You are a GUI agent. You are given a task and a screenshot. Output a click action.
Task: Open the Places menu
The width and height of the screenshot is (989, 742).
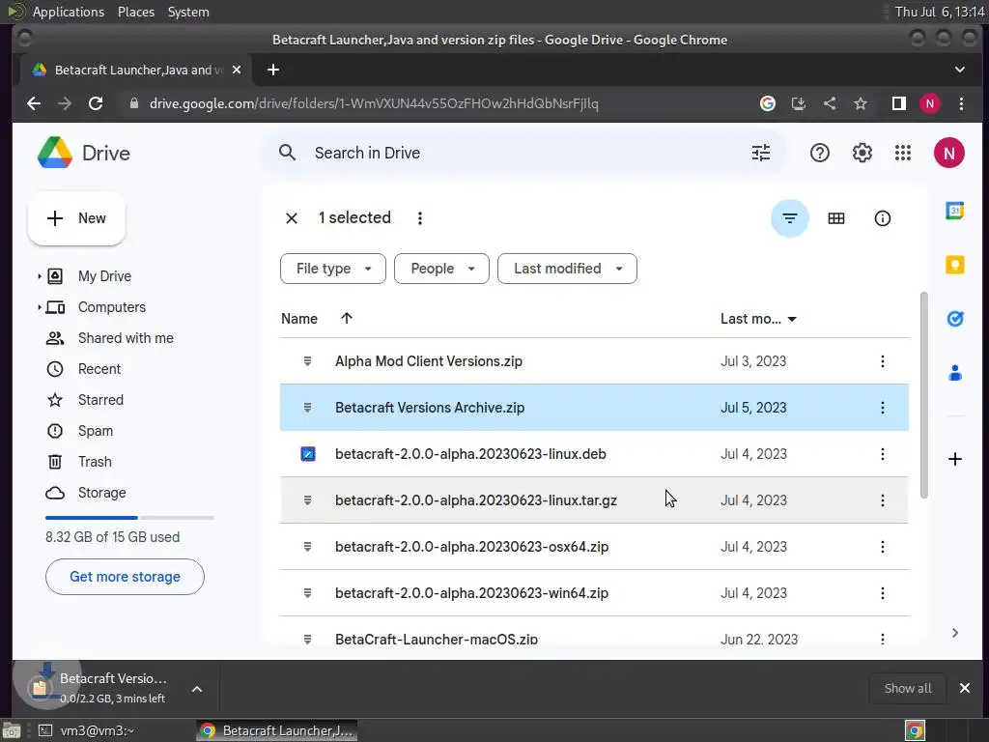tap(135, 12)
